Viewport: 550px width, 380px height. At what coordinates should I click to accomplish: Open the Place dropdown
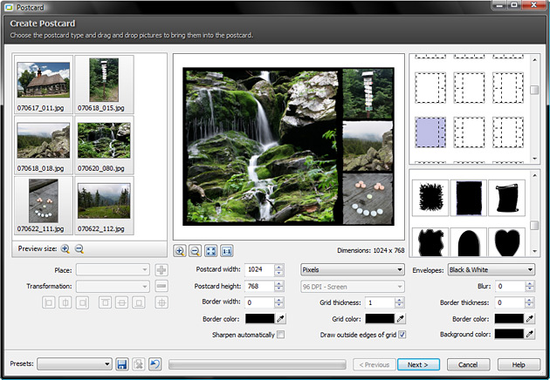(x=113, y=270)
